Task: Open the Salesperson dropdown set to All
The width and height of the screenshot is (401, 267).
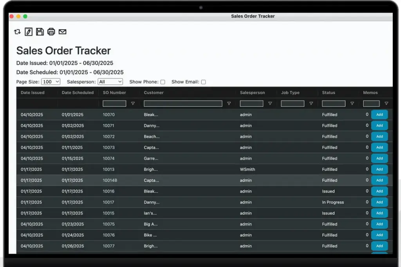Action: (x=111, y=82)
